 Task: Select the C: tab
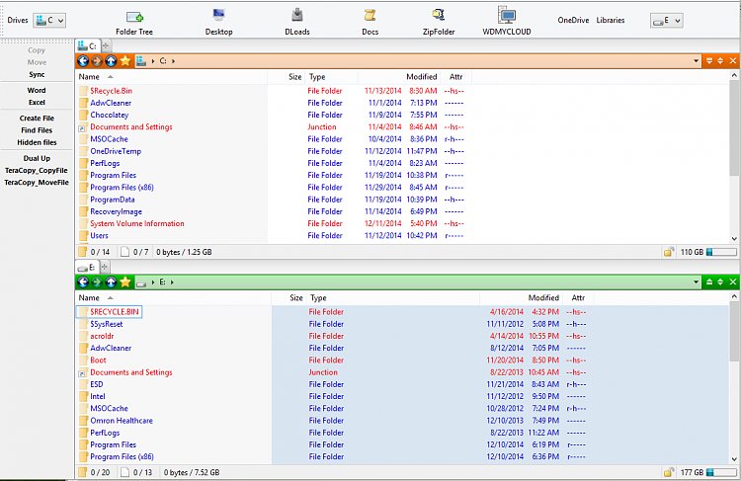click(x=87, y=45)
